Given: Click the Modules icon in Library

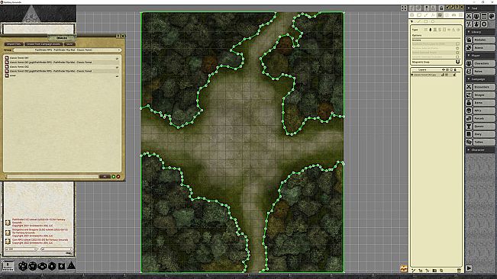Looking at the screenshot, I should point(469,40).
